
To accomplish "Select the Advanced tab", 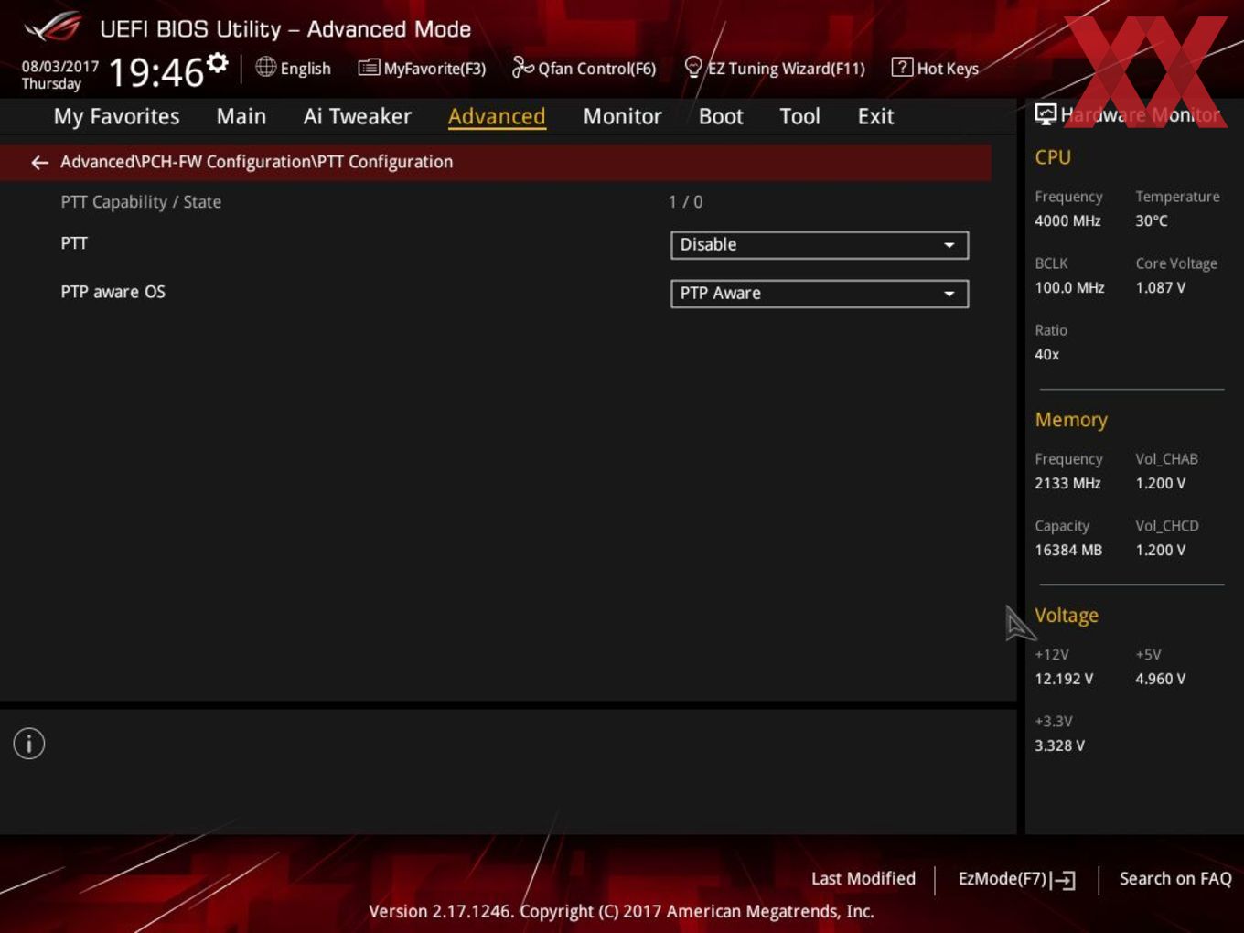I will pos(497,117).
